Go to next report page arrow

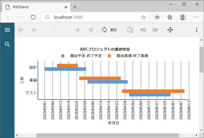(x=77, y=30)
